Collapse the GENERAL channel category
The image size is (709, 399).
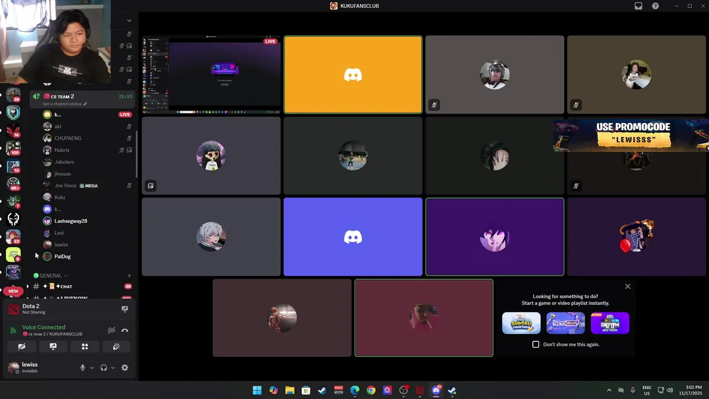[x=50, y=275]
